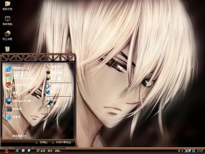Image resolution: width=205 pixels, height=154 pixels.
Task: Open 画图 (Paint) in the start menu
Action: coord(12,93)
